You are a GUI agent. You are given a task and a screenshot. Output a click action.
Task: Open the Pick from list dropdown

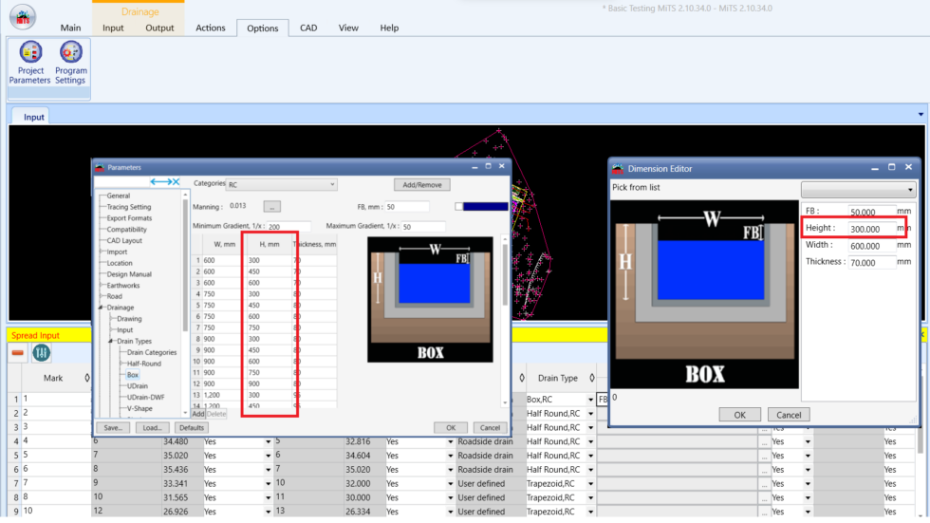pyautogui.click(x=858, y=189)
